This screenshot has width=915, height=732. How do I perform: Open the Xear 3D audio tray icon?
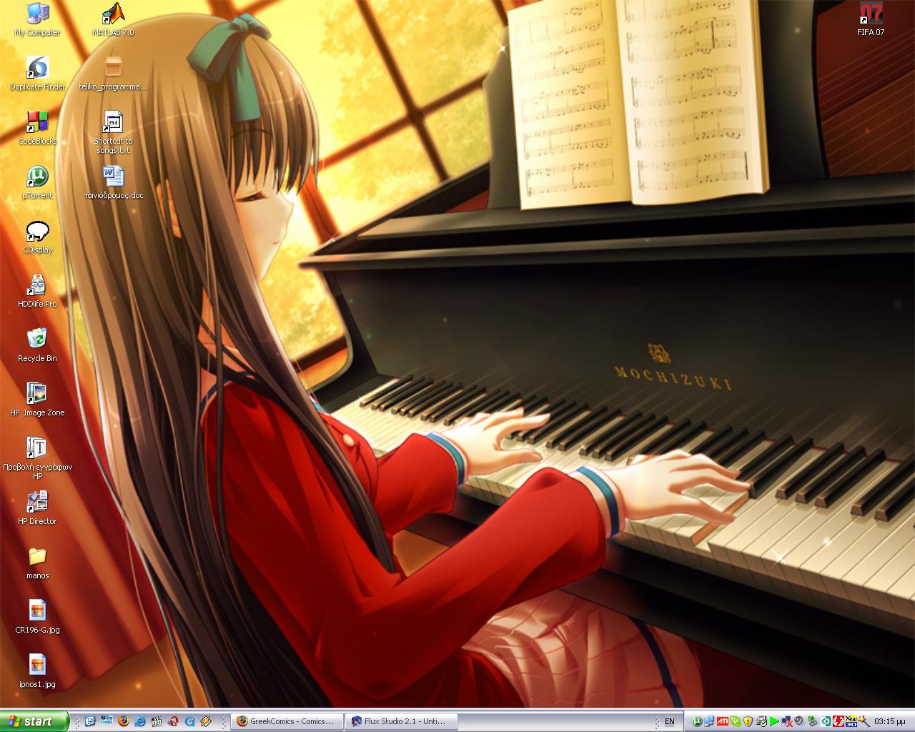coord(851,721)
